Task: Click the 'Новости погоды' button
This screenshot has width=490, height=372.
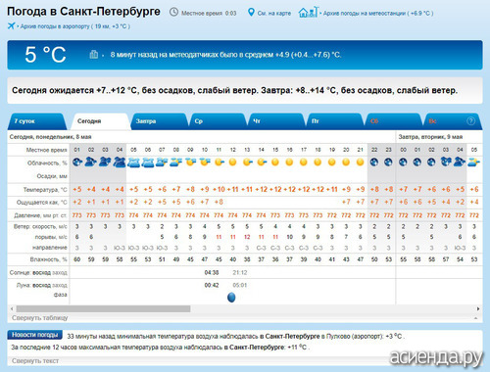Action: pos(34,335)
